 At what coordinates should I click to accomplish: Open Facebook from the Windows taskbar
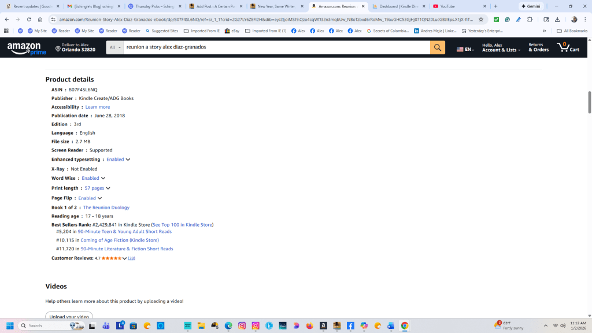point(350,325)
